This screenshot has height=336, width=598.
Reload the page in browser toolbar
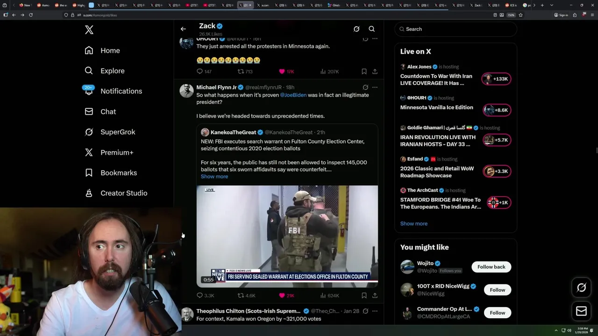coord(31,15)
